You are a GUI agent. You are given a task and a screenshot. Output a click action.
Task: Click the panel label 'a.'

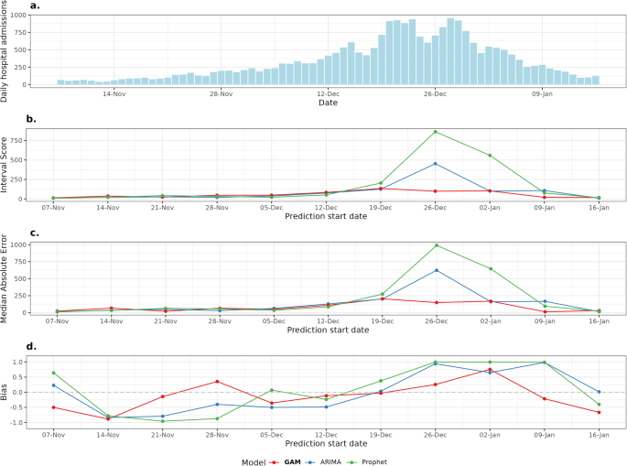[35, 5]
